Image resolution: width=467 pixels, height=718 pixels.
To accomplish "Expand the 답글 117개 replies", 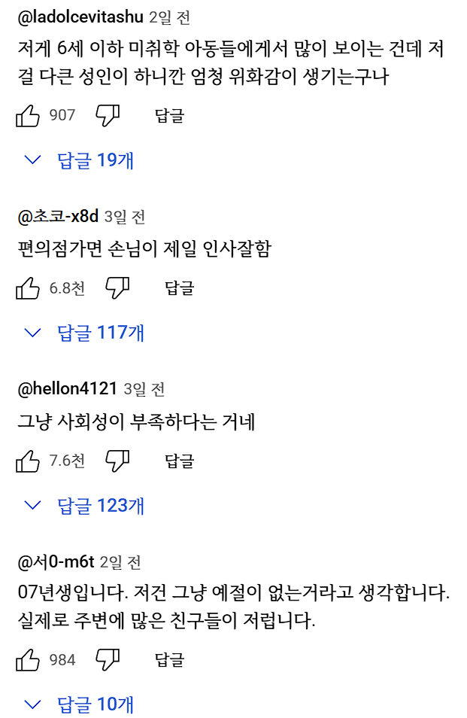I will [85, 333].
